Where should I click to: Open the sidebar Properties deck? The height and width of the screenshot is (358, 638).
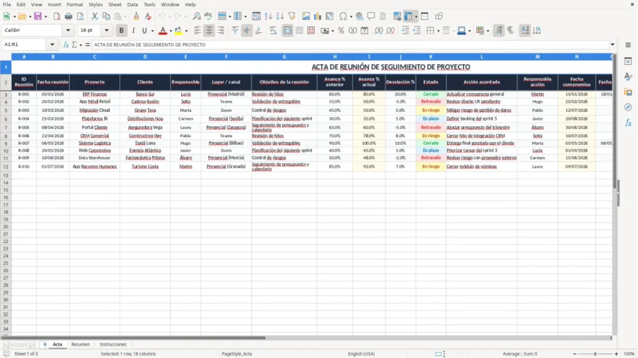(x=628, y=61)
